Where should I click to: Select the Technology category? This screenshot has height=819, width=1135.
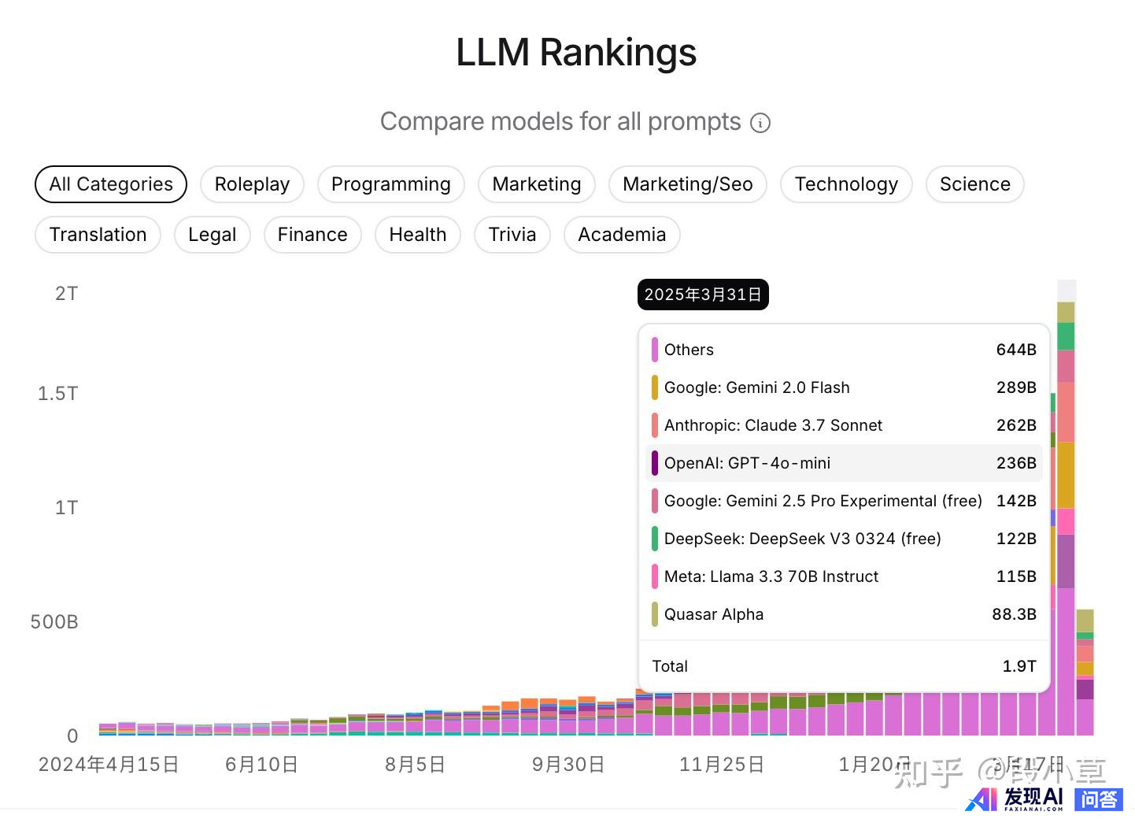click(846, 184)
